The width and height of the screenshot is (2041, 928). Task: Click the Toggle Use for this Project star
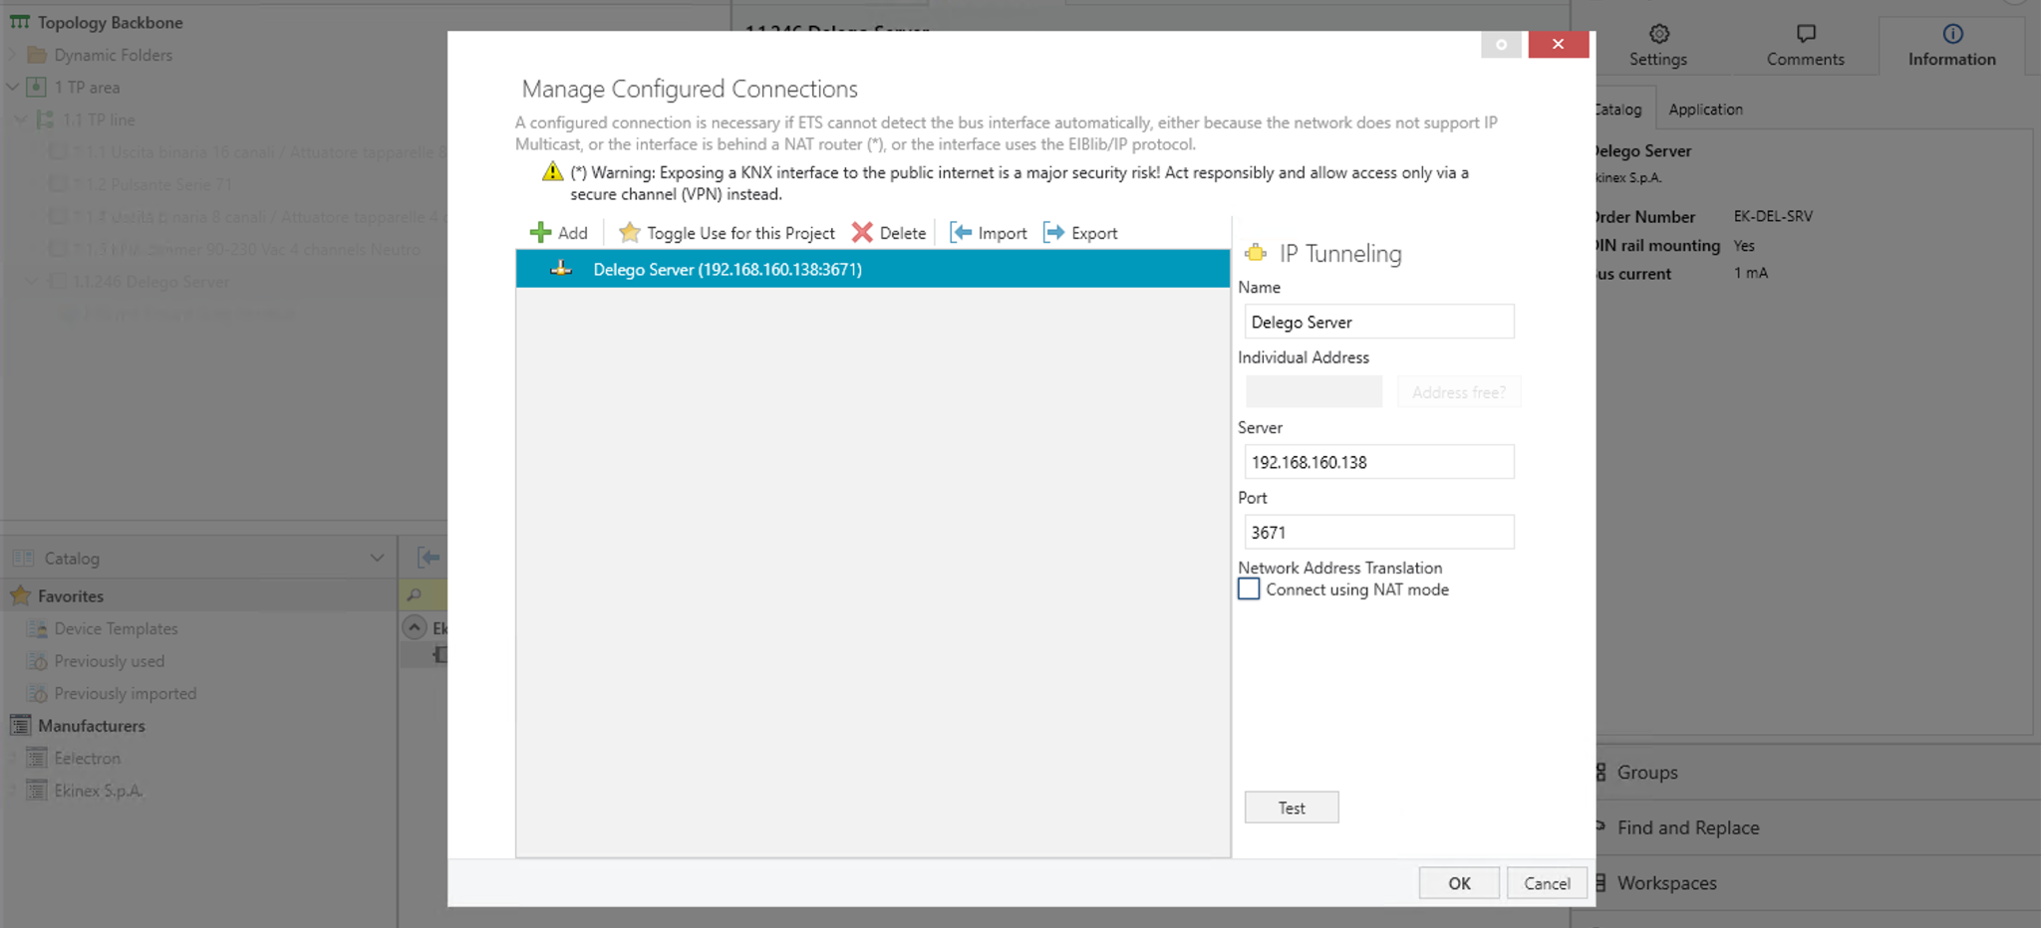click(x=629, y=233)
